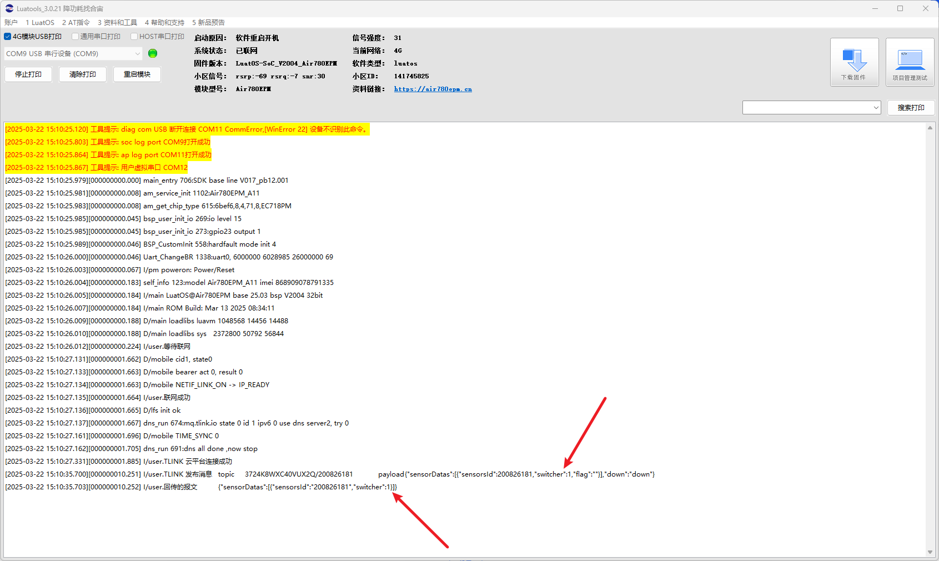Click the 软件重启开机 startup reason text
Image resolution: width=939 pixels, height=561 pixels.
click(257, 38)
